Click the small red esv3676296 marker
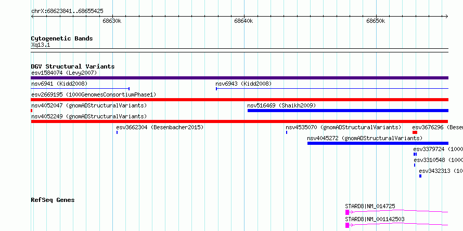This screenshot has height=231, width=463. click(415, 132)
